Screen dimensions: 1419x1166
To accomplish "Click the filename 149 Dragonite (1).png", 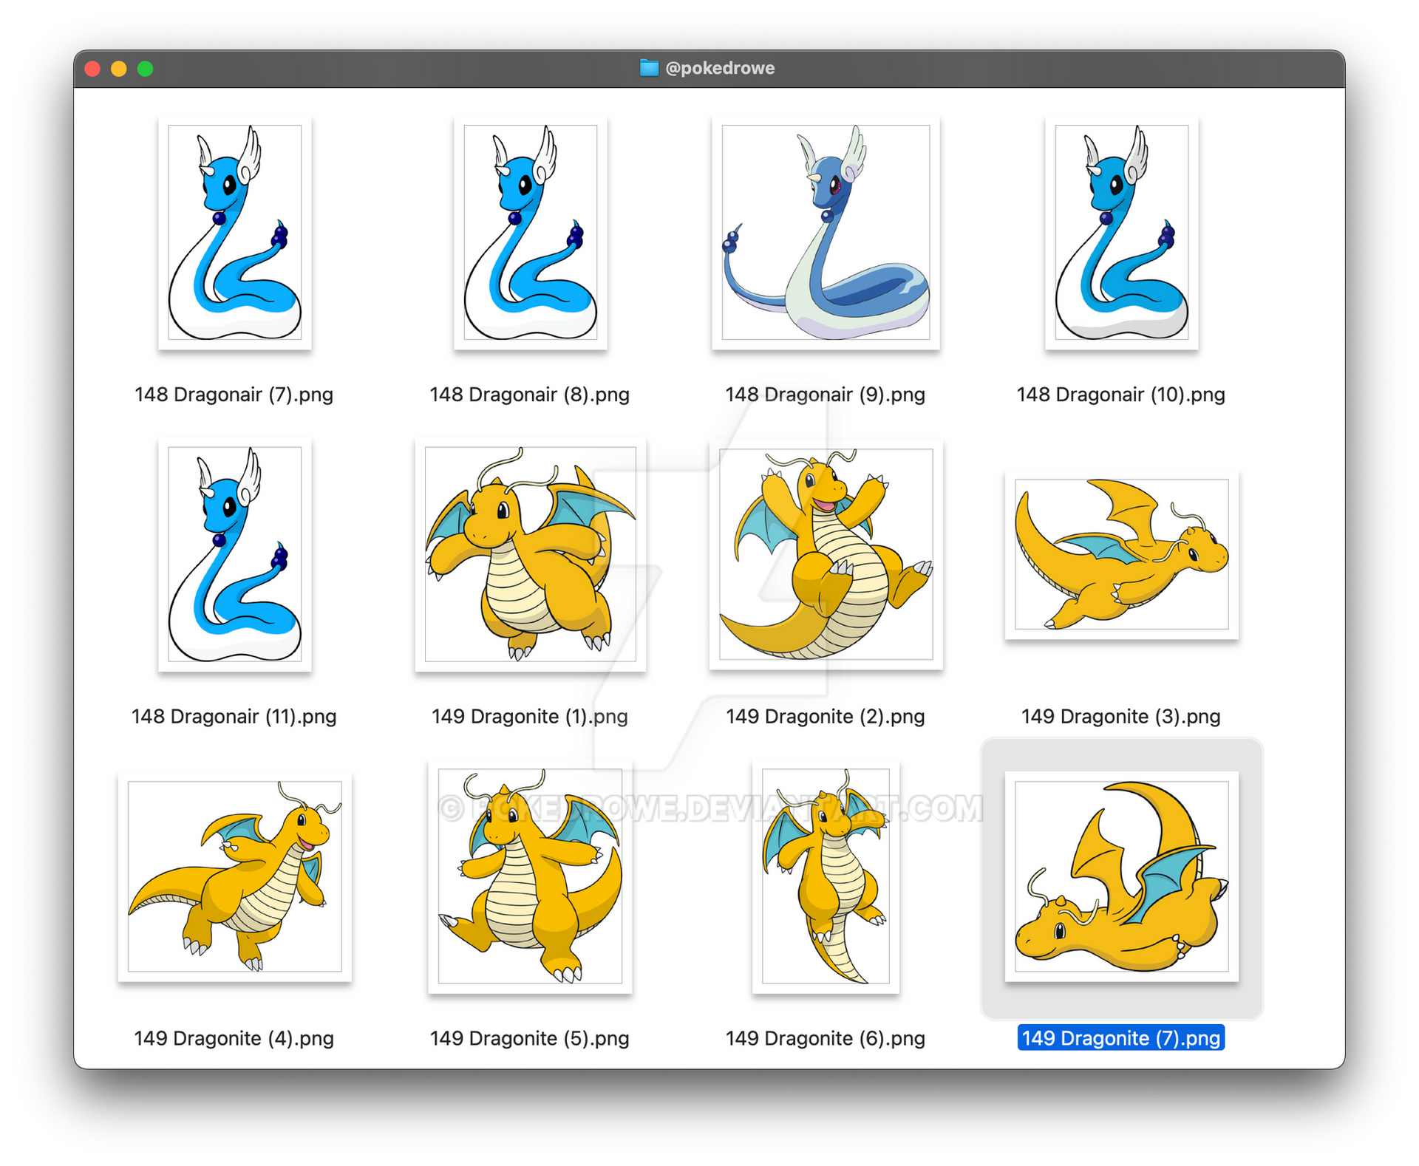I will click(530, 717).
